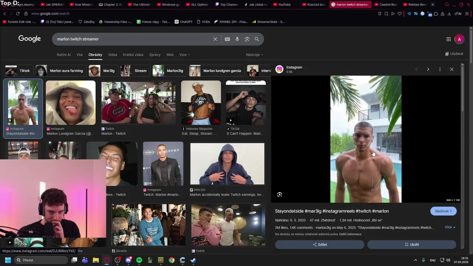Switch to the Zprávy tab
This screenshot has height=266, width=473.
(155, 55)
